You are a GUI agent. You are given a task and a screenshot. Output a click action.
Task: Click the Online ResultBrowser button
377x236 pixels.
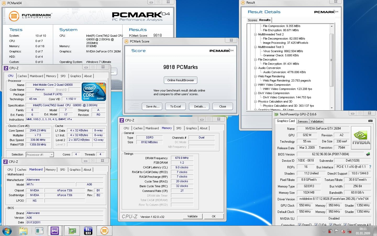[x=181, y=80]
